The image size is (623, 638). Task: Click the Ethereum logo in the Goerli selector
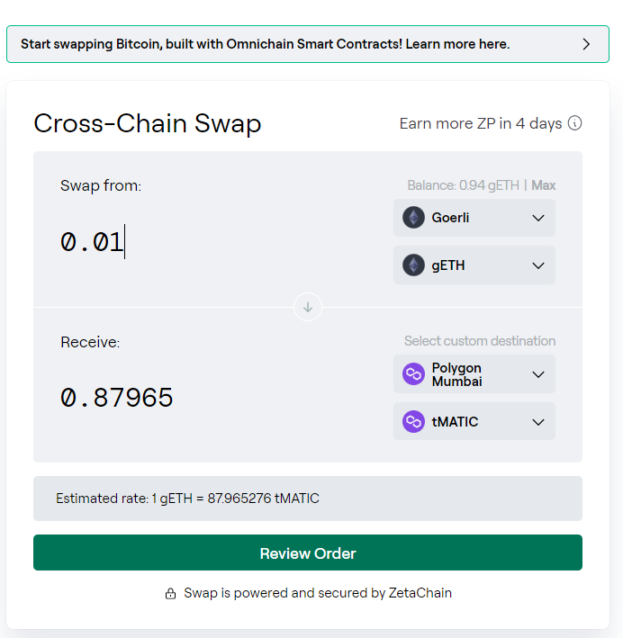click(414, 218)
